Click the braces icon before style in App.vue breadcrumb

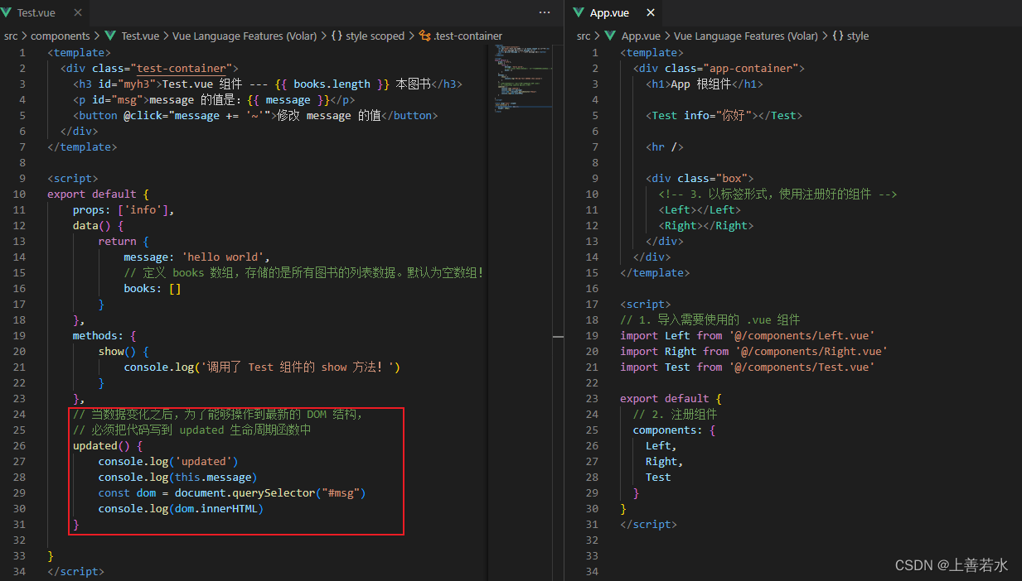pyautogui.click(x=837, y=36)
